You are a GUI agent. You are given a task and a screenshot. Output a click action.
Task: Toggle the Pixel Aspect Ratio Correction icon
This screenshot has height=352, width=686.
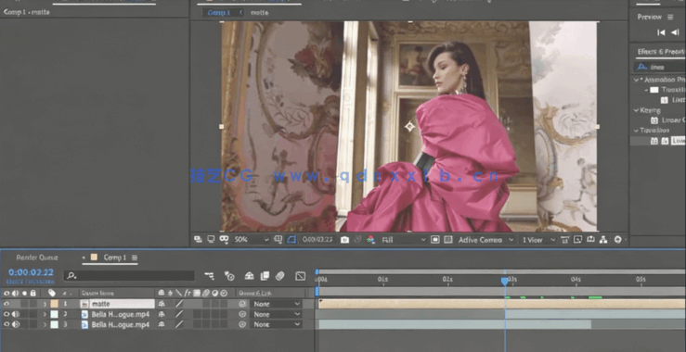565,239
